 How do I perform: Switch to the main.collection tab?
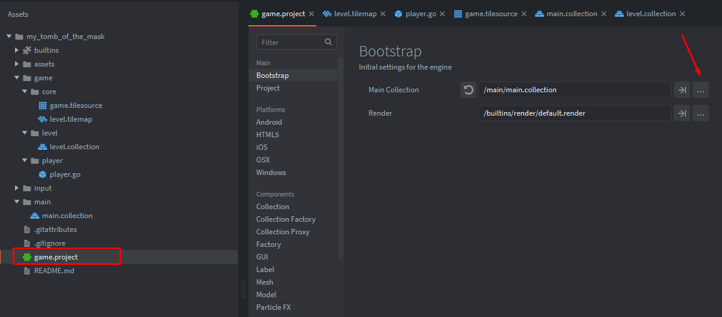(571, 14)
